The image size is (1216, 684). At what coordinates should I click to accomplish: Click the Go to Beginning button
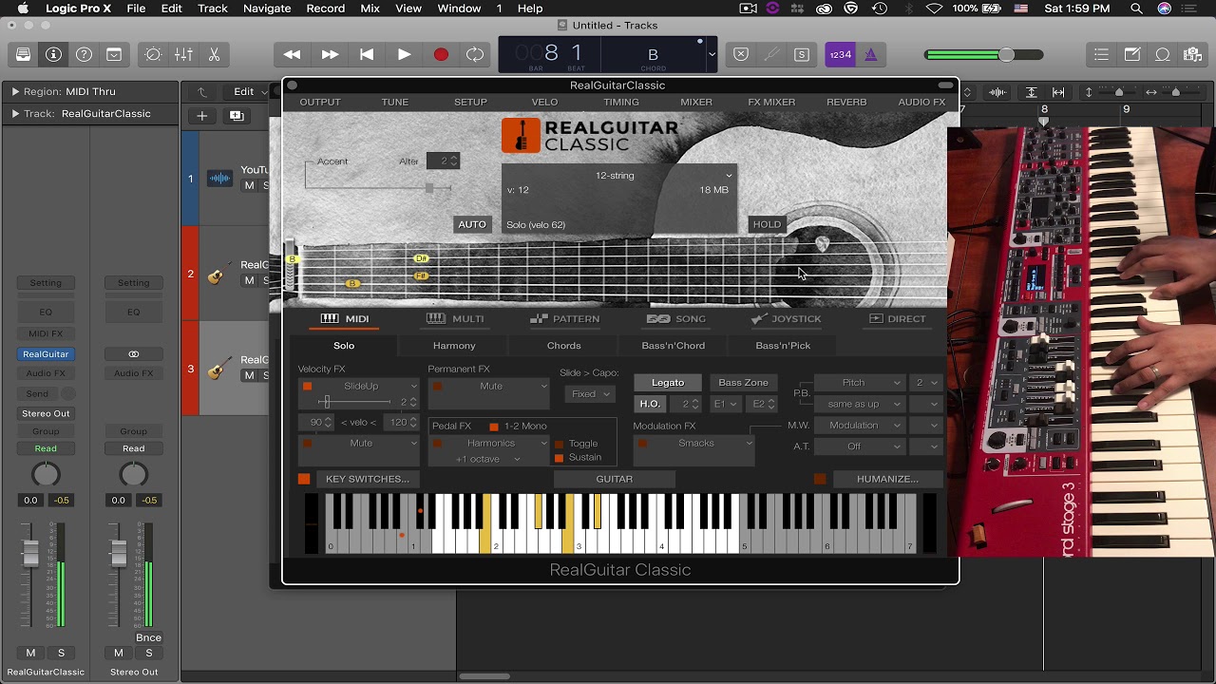click(367, 55)
